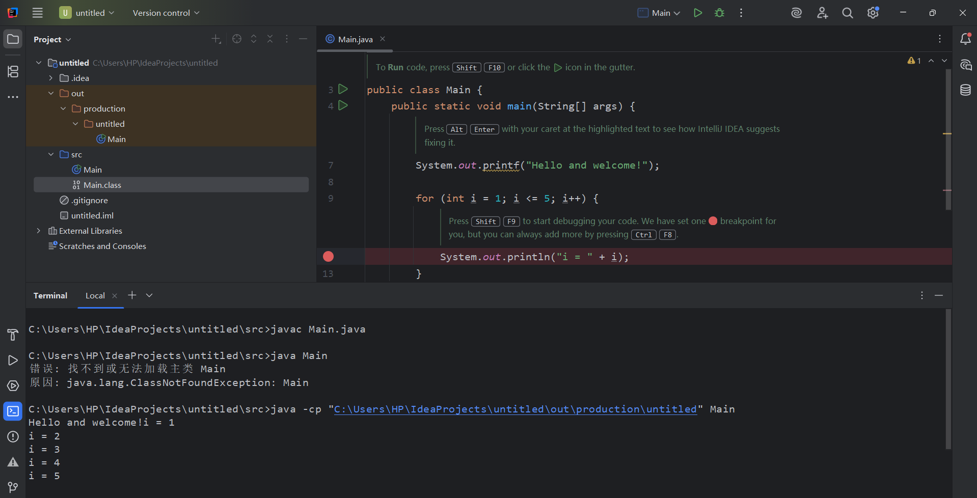Click the add new file icon in Project panel
This screenshot has height=498, width=977.
point(216,39)
